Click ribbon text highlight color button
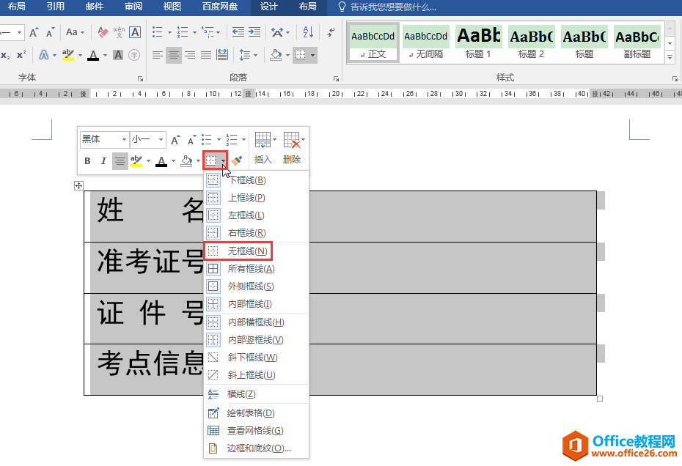Screen dimensions: 682x466 tap(68, 55)
